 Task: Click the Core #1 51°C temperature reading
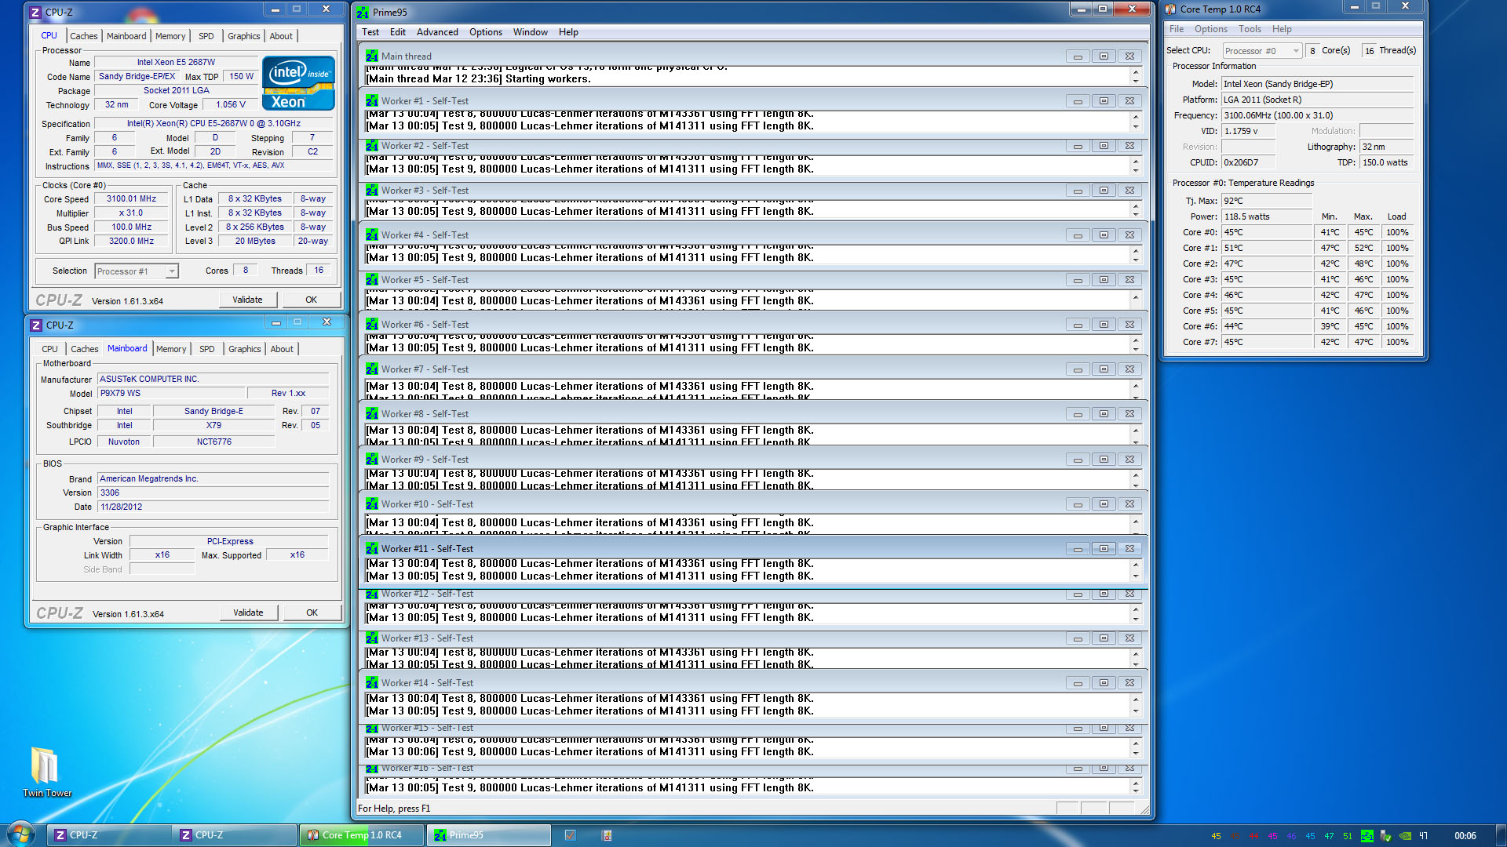1267,248
